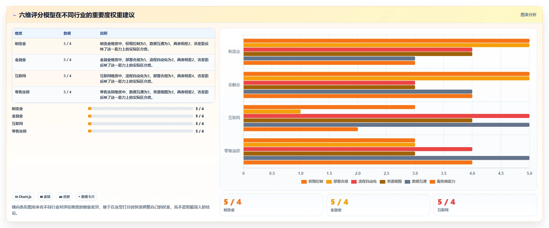Viewport: 549px width, 228px height.
Task: Click the 金融业 stat card
Action: pyautogui.click(x=378, y=205)
